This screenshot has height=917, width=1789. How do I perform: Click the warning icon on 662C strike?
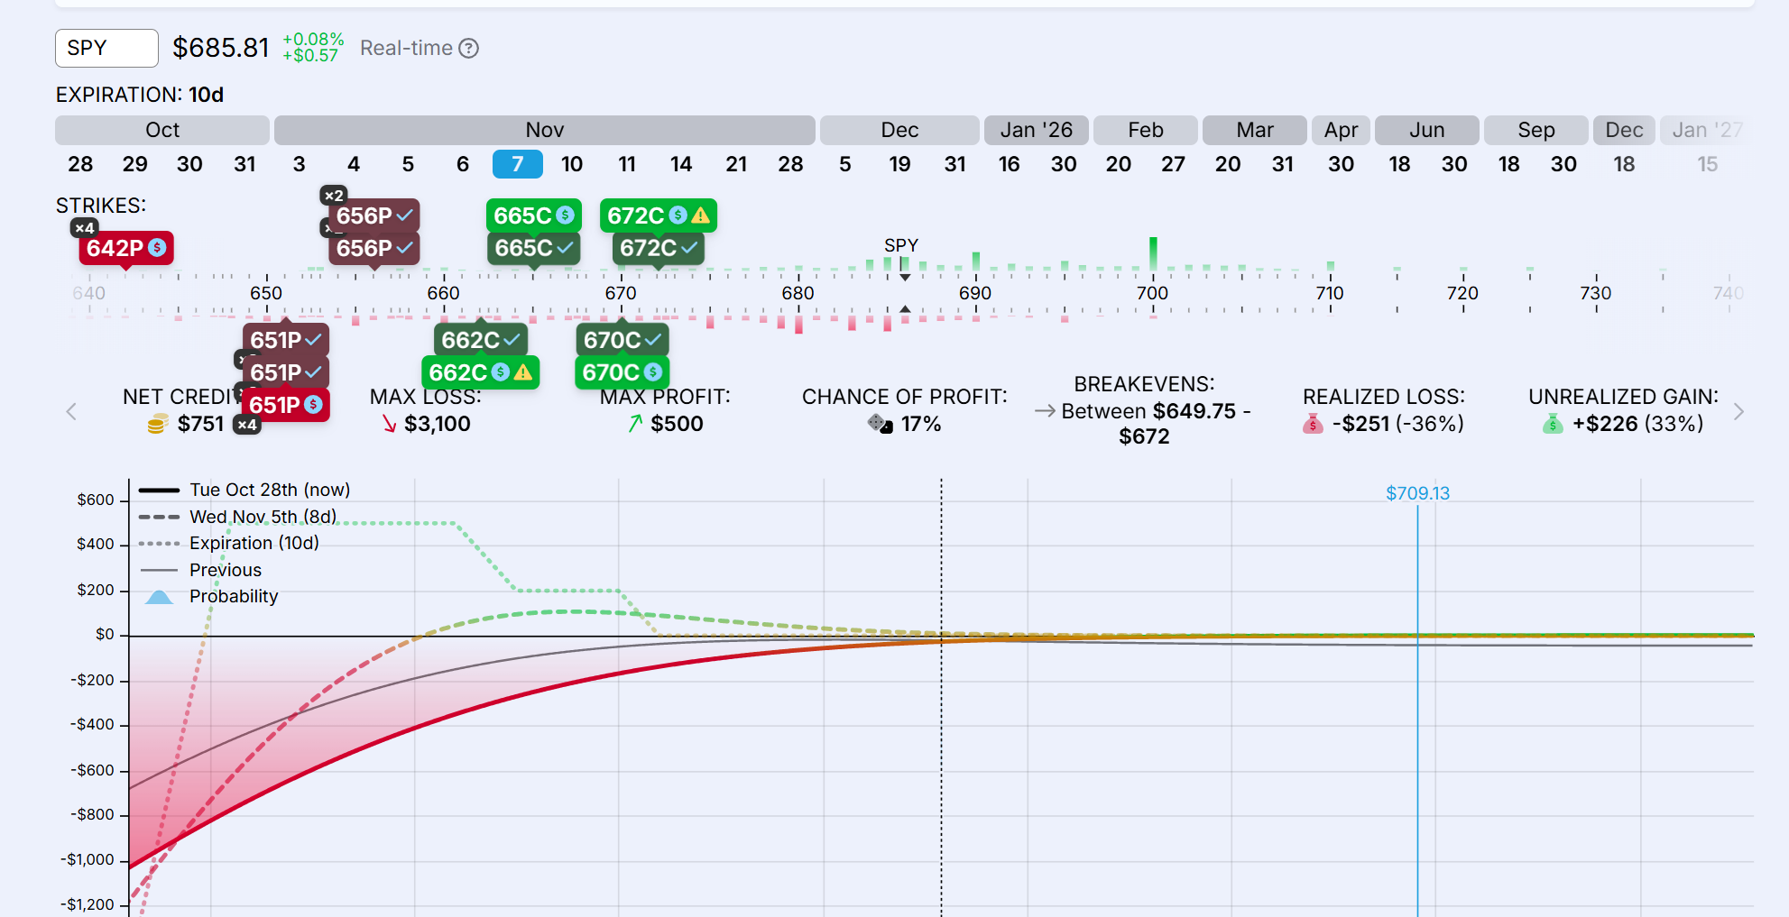point(523,372)
